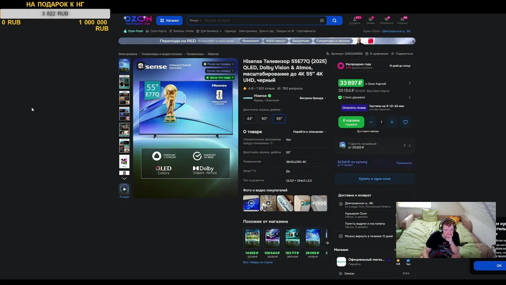
Task: Open Товары за 1₽ menu item
Action: (x=285, y=31)
